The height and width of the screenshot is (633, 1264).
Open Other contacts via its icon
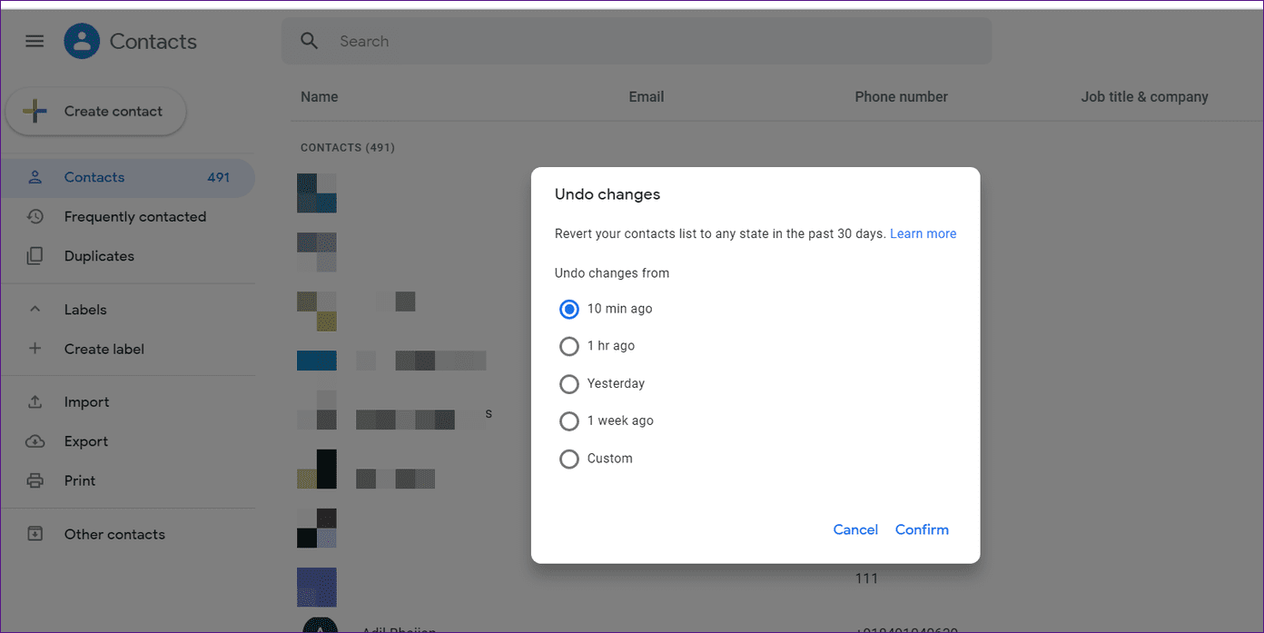coord(35,534)
